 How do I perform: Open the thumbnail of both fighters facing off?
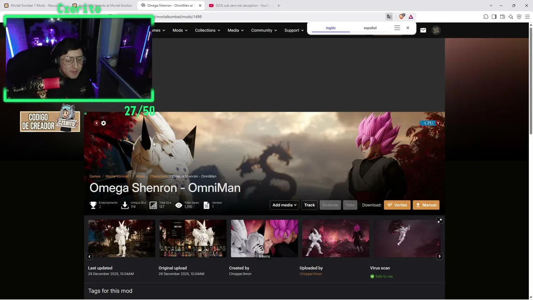pos(336,239)
